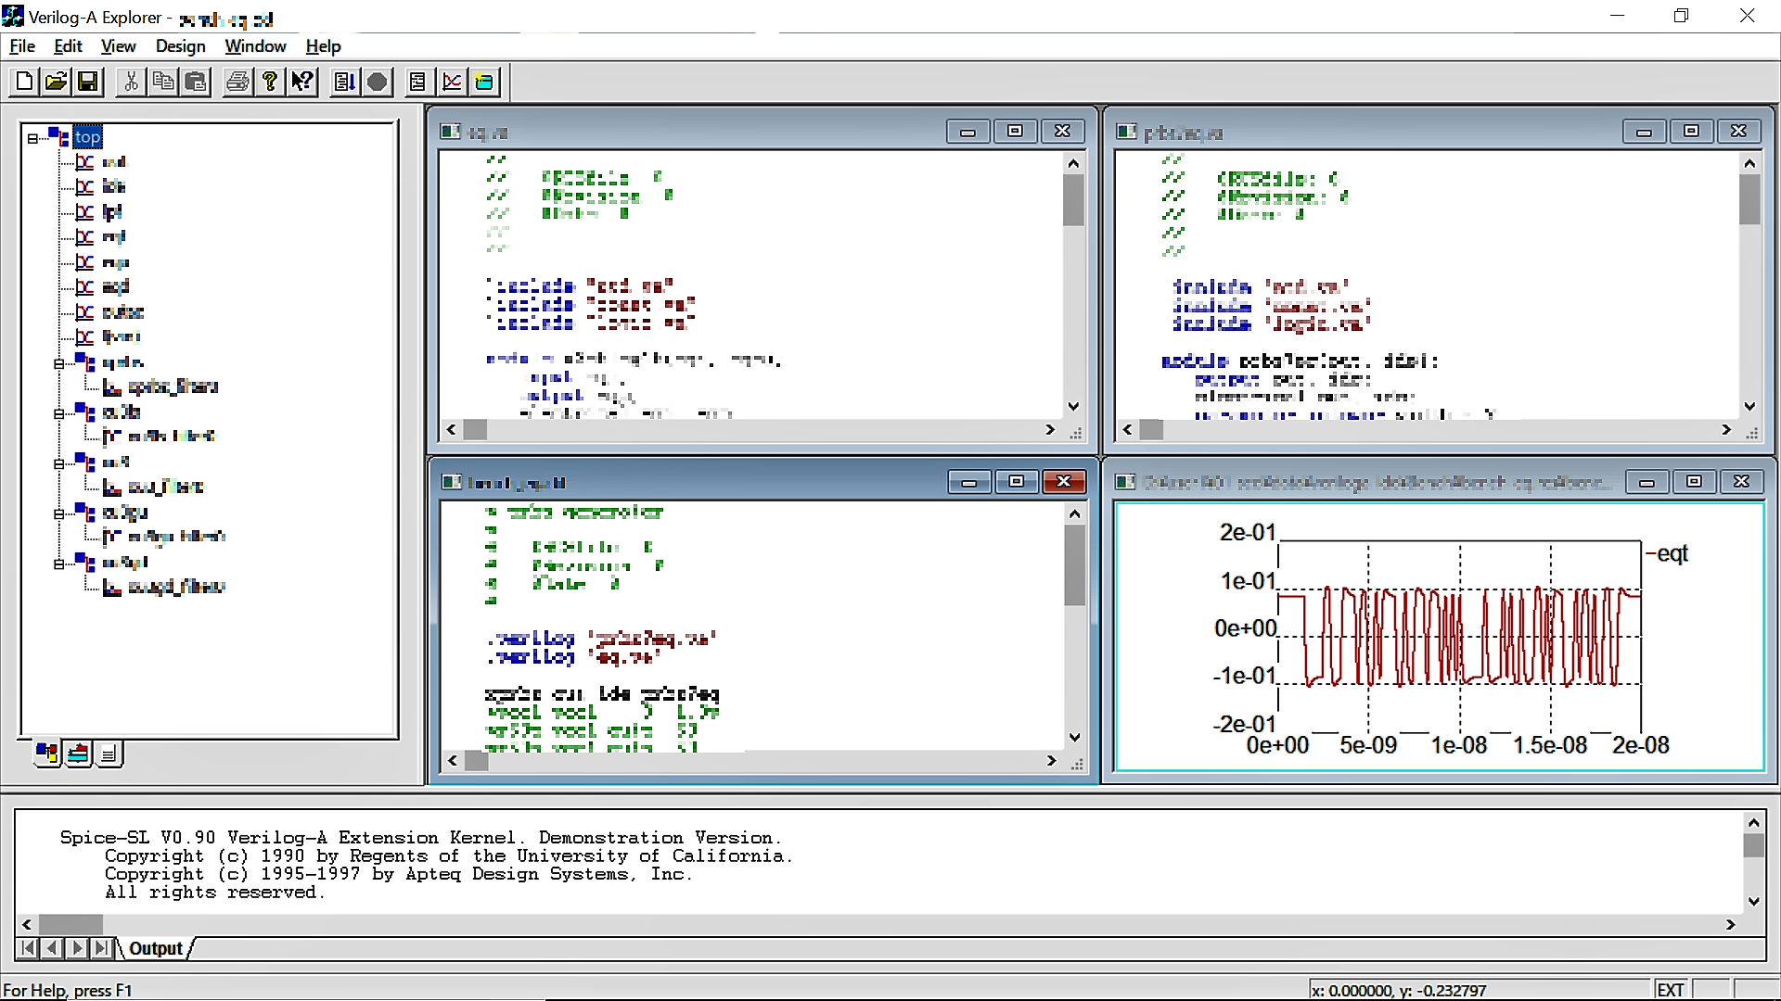Switch to hierarchy view tab below tree

(x=46, y=754)
